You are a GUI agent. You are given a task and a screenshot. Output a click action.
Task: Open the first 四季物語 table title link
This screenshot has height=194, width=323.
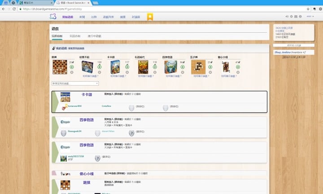pos(87,120)
